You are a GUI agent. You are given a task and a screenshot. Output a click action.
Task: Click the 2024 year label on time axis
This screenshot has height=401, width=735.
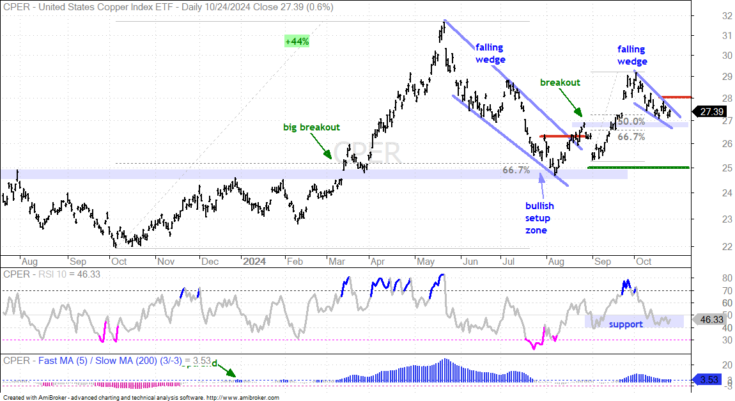[254, 262]
